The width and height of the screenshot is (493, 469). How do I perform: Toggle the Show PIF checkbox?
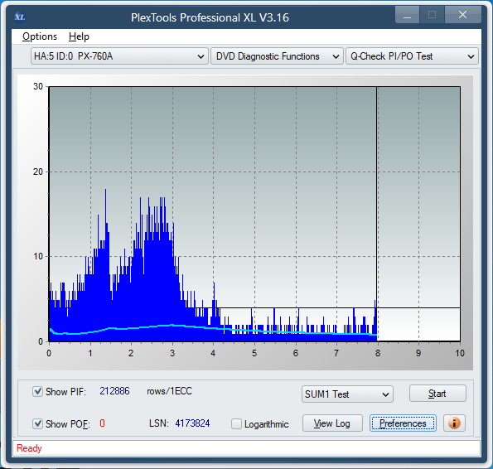pos(37,392)
